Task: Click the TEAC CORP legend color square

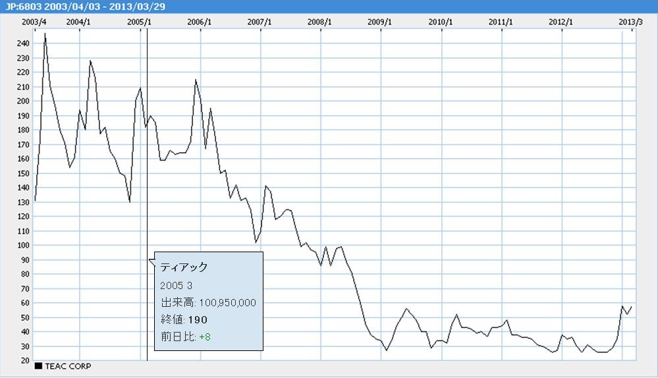Action: tap(38, 366)
